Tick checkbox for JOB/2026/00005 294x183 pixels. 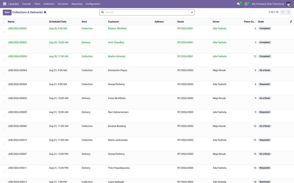pyautogui.click(x=4, y=102)
